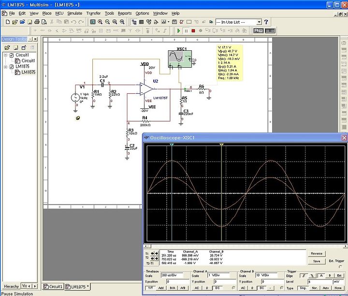348x296 pixels.
Task: Open design file icon in Design Toolbox
Action: click(7, 47)
